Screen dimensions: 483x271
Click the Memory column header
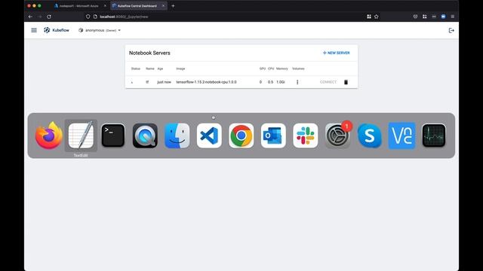click(281, 69)
